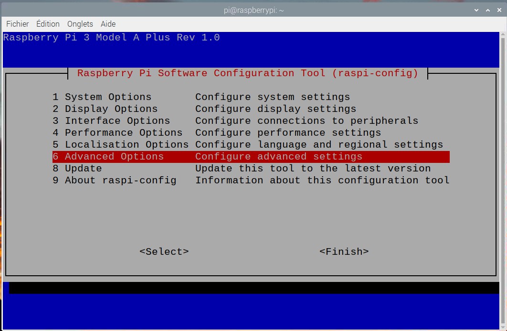
Task: Select 5 Localisation Options entry
Action: coord(251,144)
